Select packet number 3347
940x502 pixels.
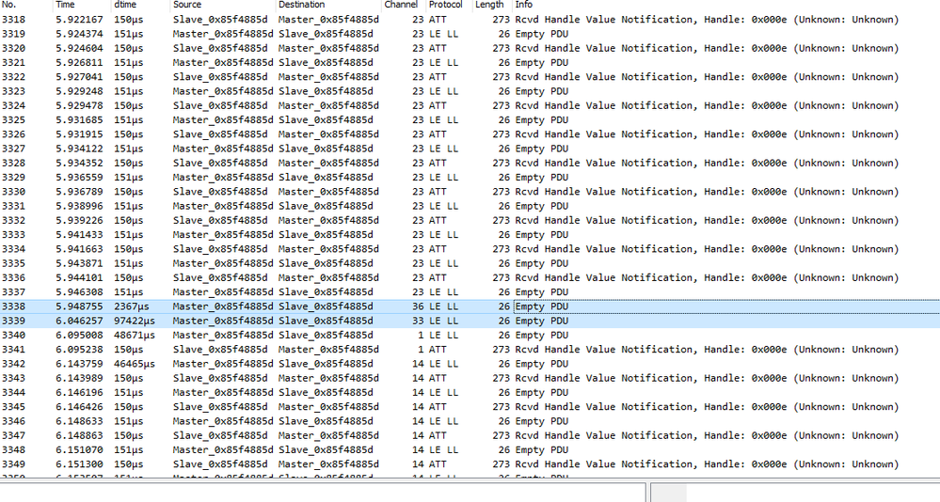pyautogui.click(x=13, y=437)
